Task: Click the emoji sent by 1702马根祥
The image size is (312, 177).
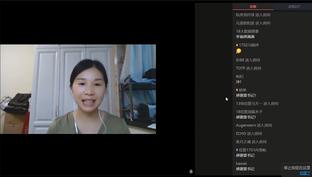Action: (x=238, y=51)
